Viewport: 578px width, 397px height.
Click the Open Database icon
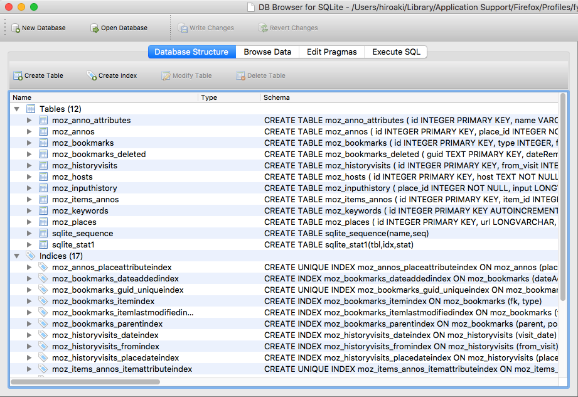(x=95, y=28)
